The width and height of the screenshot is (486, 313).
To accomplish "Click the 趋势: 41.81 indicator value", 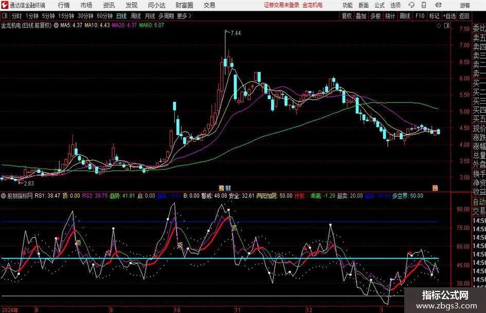I will tap(122, 196).
